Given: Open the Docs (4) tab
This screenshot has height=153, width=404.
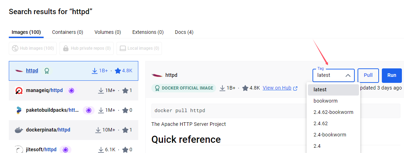Looking at the screenshot, I should click(x=184, y=32).
